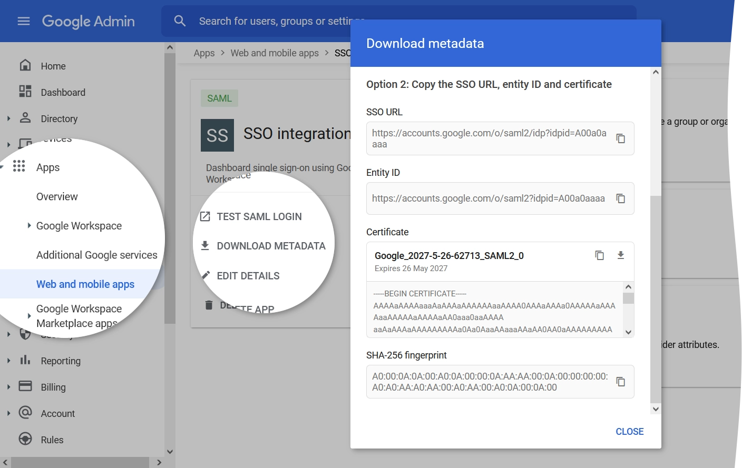Click sidebar horizontal scroll left arrow
742x468 pixels.
click(5, 463)
